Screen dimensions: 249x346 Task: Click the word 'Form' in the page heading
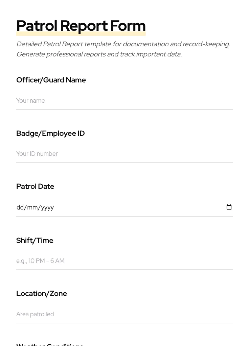click(128, 26)
